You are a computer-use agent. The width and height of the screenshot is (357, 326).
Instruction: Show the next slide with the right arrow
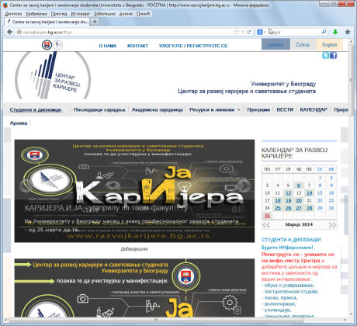(244, 186)
